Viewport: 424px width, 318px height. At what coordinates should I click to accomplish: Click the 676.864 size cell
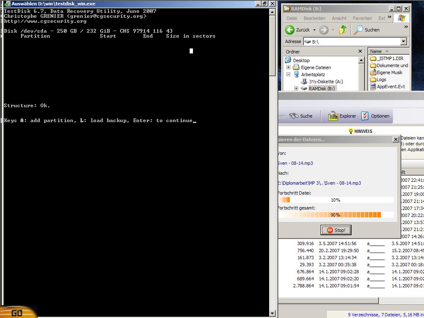point(305,272)
